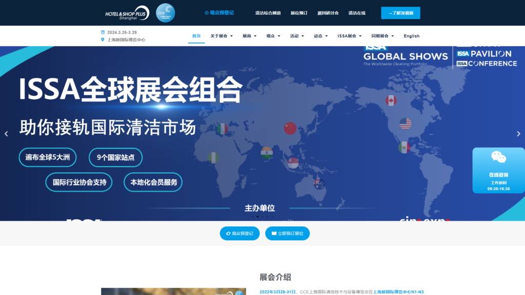Click the China flag on the map
The image size is (525, 295).
point(290,128)
